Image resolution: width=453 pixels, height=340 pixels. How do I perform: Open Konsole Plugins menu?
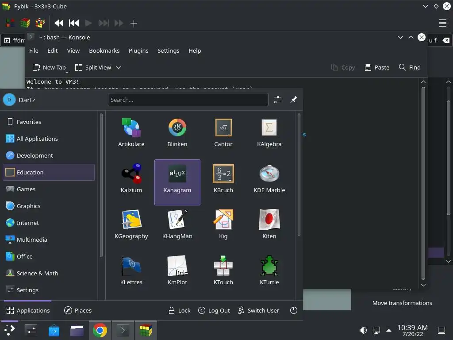point(138,50)
